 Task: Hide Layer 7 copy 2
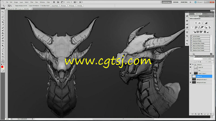(191, 73)
